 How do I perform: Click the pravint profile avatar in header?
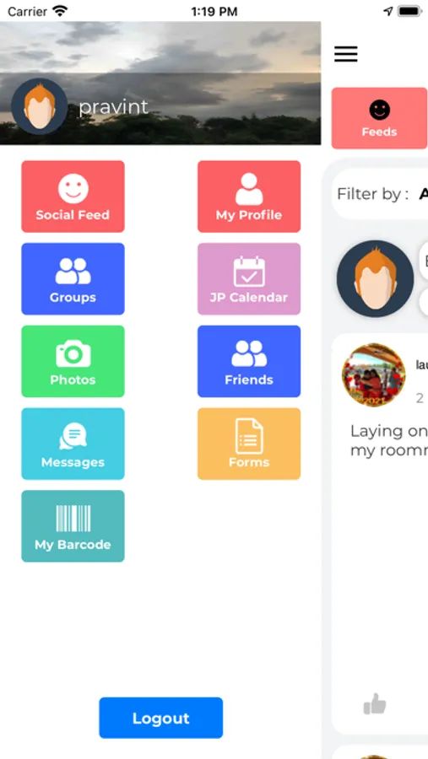pos(40,106)
